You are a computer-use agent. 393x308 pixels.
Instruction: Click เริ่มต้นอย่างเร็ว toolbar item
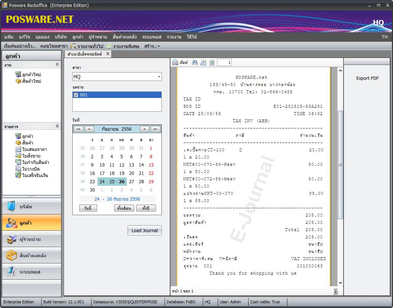coord(20,46)
